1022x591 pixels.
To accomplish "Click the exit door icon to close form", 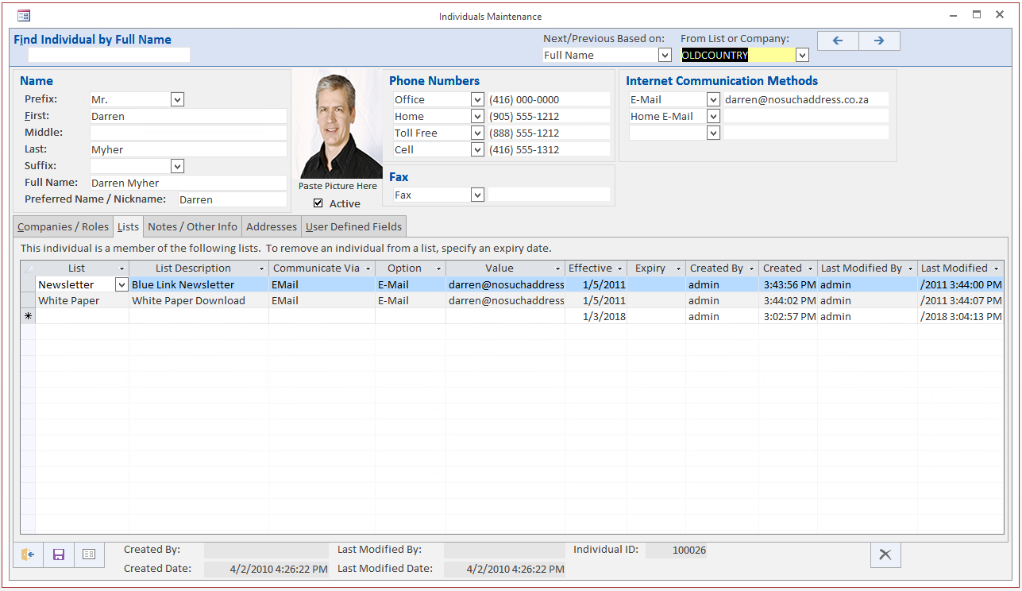I will coord(27,554).
